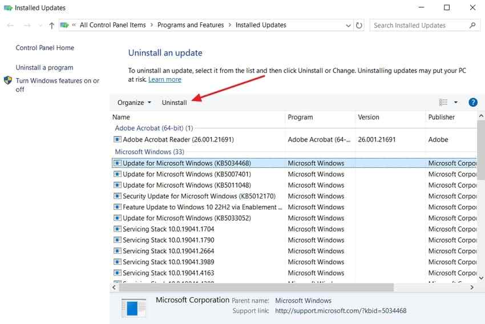Open Turn Windows features on or off
This screenshot has height=324, width=485.
58,85
